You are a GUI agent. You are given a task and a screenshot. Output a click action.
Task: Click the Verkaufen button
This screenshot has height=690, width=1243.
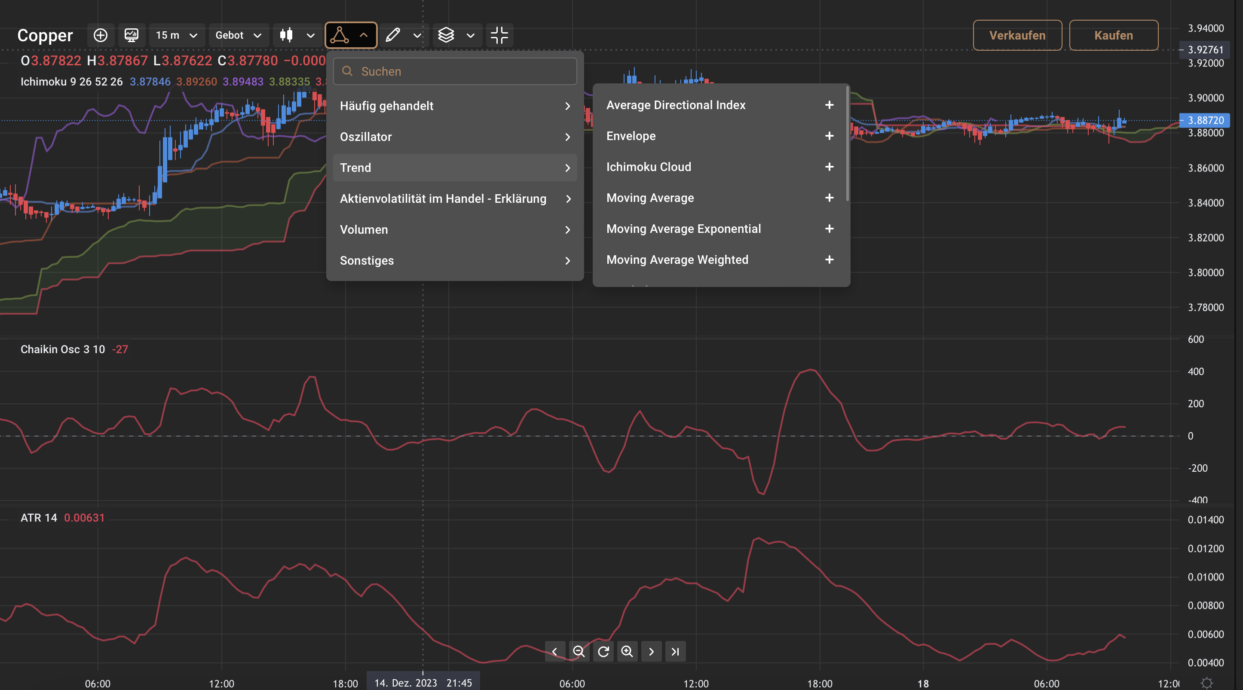click(x=1017, y=35)
